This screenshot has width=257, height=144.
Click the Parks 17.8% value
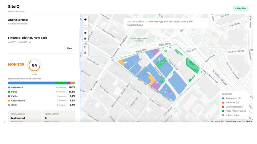click(72, 92)
